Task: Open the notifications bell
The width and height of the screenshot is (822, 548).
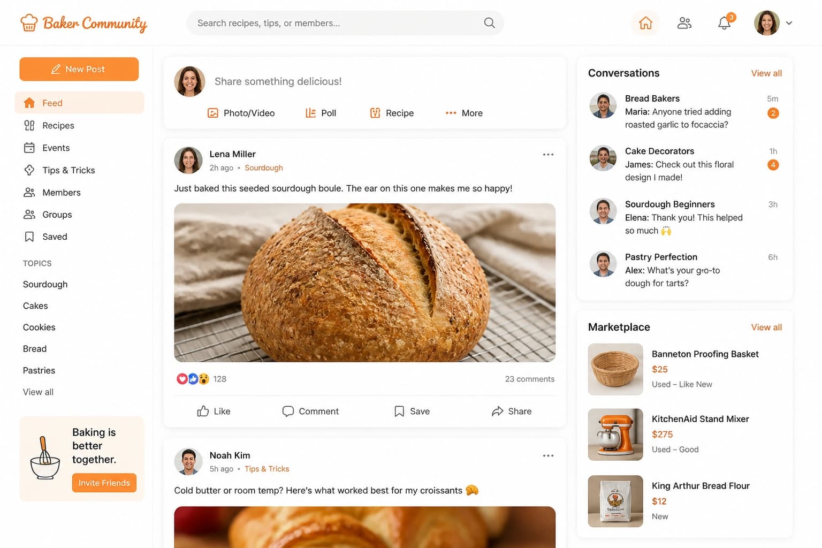Action: 725,23
